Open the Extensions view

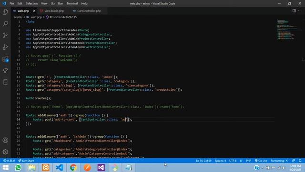click(x=5, y=59)
